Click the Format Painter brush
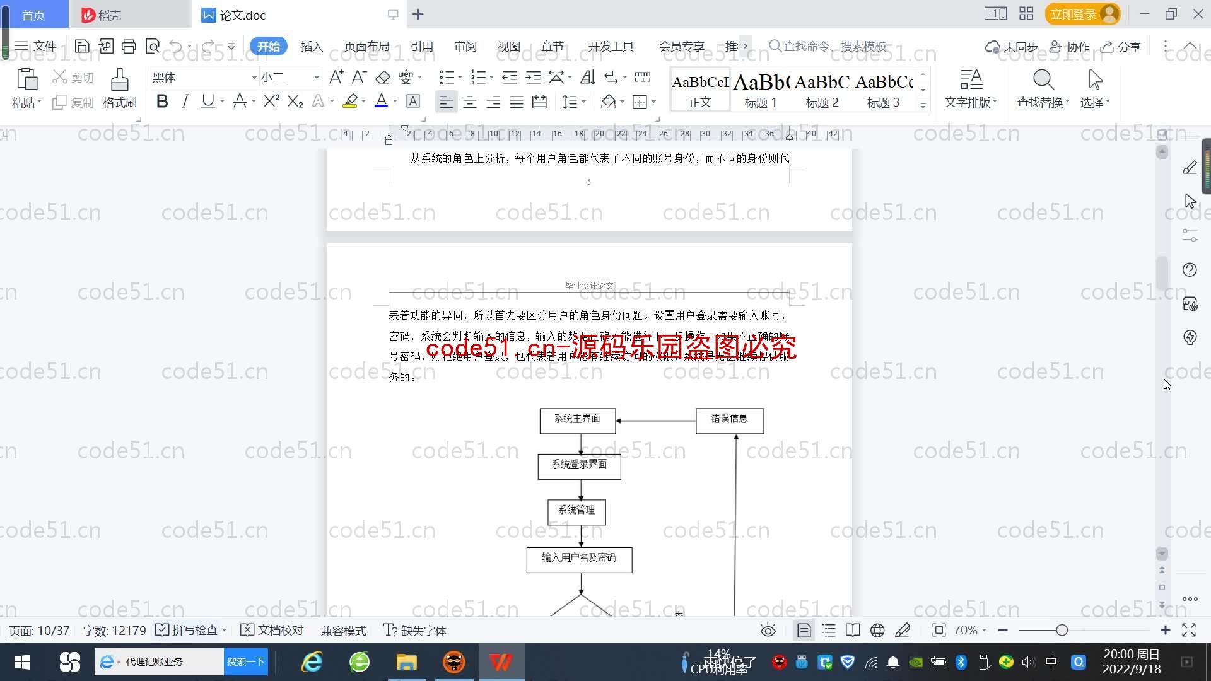The width and height of the screenshot is (1211, 681). [119, 80]
